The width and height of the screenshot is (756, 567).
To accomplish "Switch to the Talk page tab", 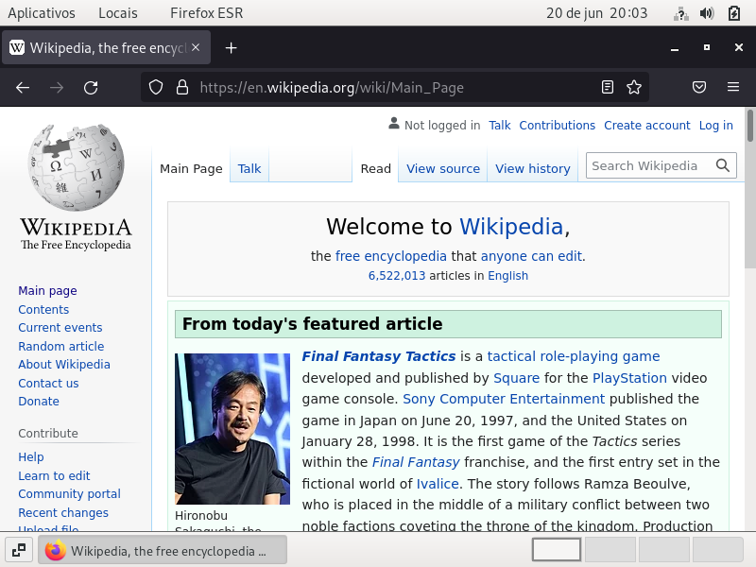I will tap(249, 169).
